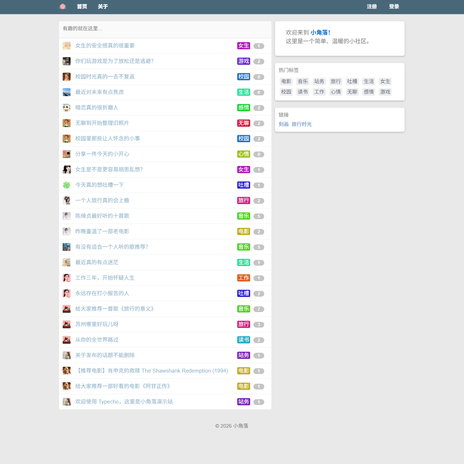The width and height of the screenshot is (464, 464).
Task: Click reply count 7 on 旅行的意义 post
Action: point(259,309)
